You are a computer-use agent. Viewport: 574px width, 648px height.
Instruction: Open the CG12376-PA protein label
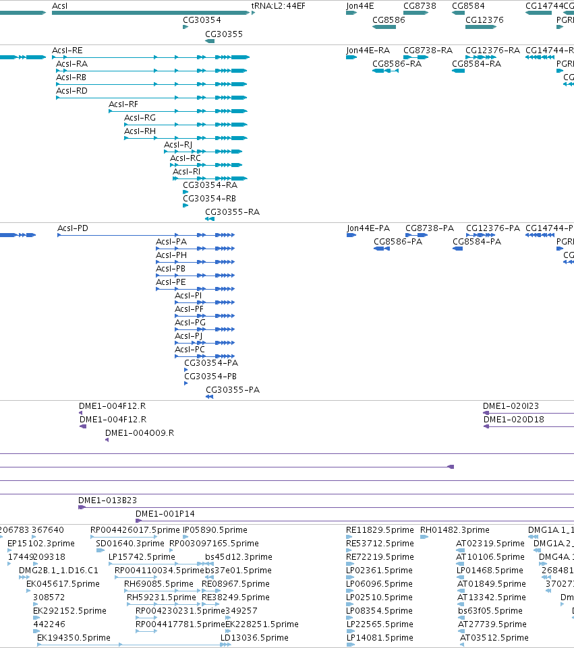tap(493, 228)
